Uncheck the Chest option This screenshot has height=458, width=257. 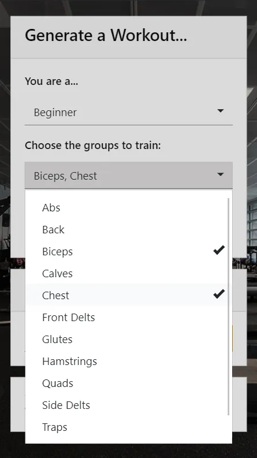click(126, 295)
